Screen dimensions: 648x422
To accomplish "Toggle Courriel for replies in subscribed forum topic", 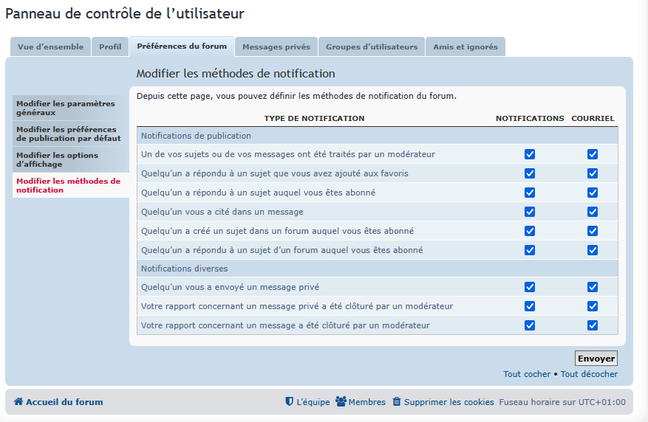I will (x=592, y=250).
